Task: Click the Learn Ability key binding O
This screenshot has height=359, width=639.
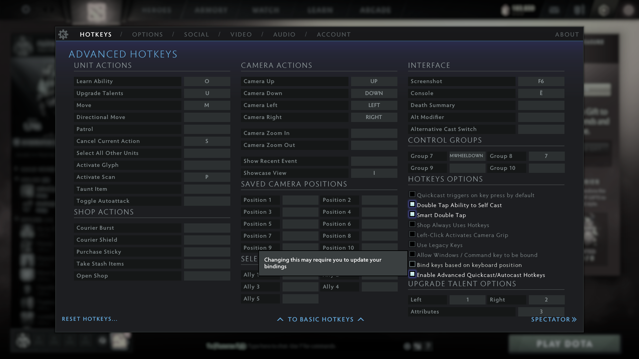Action: click(207, 81)
